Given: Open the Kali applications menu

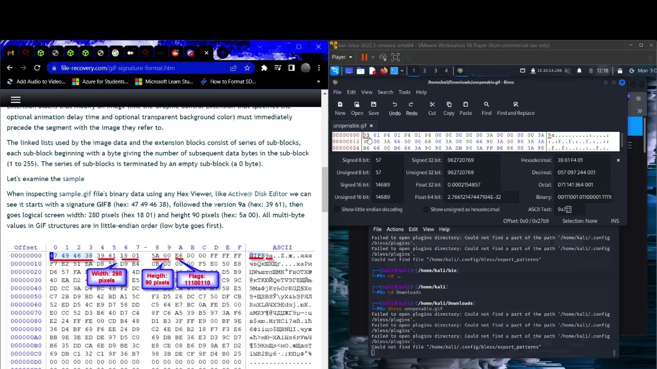Looking at the screenshot, I should (335, 71).
